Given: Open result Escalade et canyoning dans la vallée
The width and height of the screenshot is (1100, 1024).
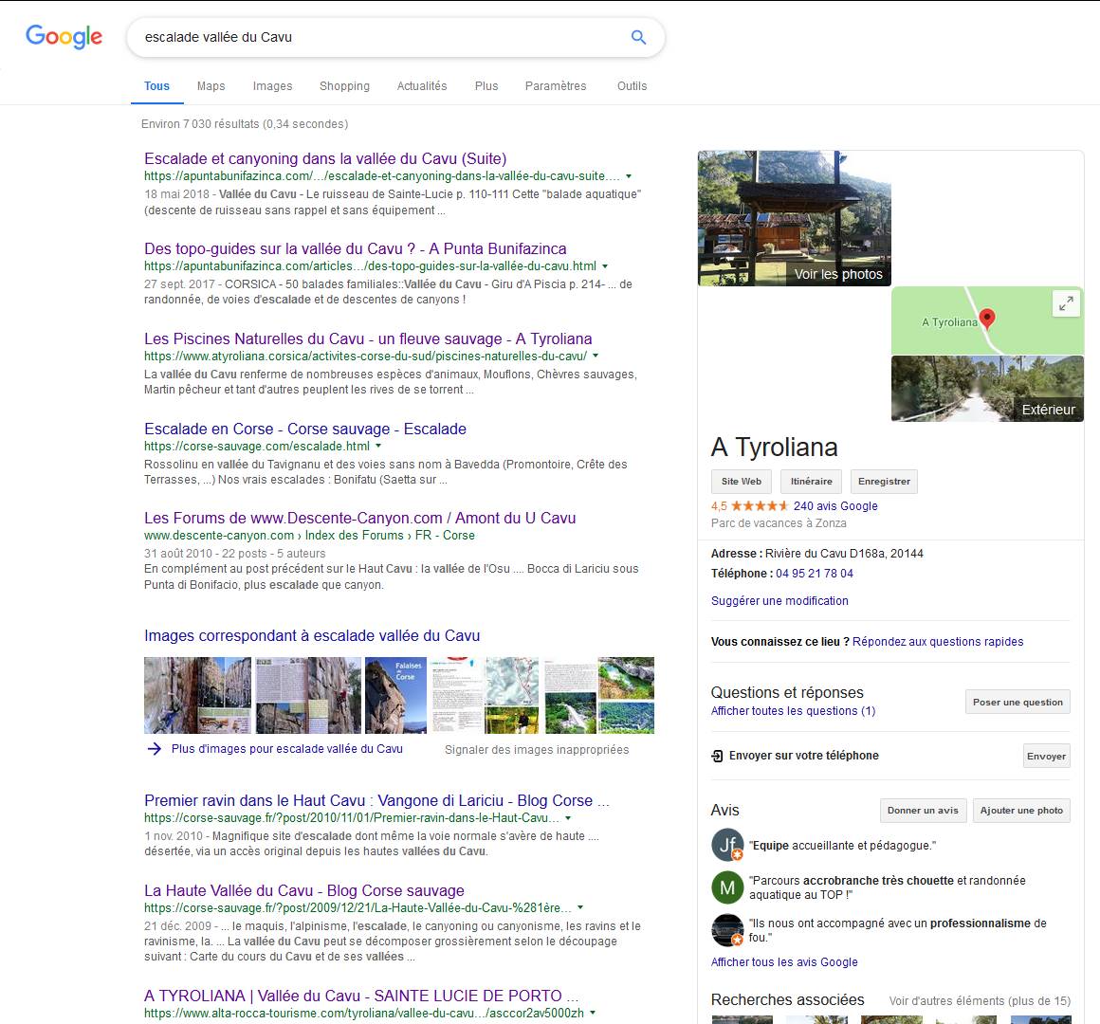Looking at the screenshot, I should coord(325,158).
